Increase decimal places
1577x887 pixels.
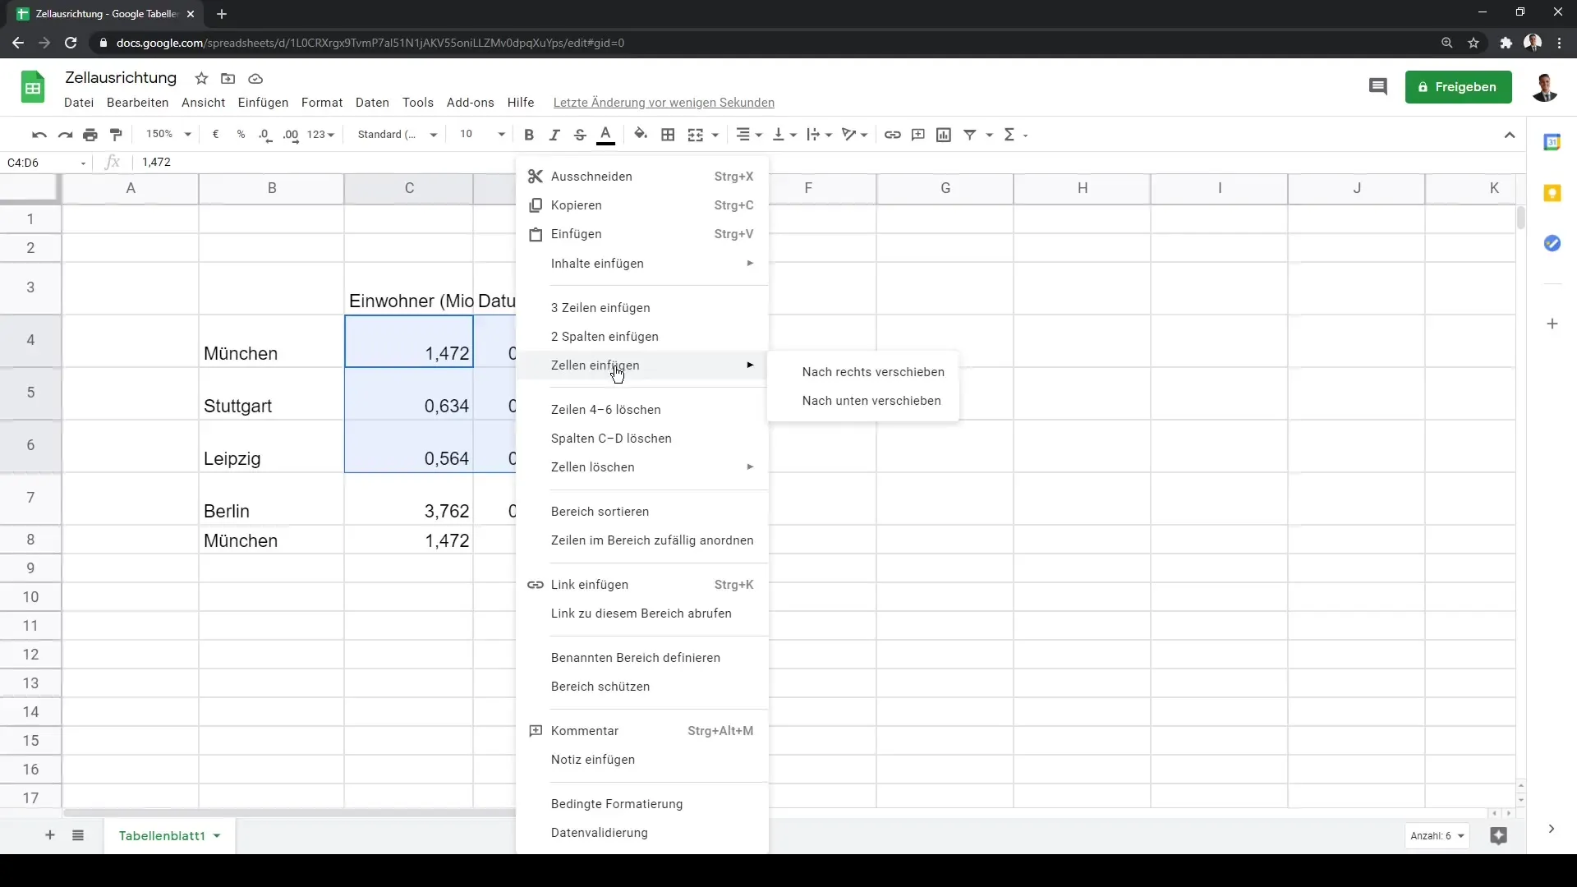point(291,135)
